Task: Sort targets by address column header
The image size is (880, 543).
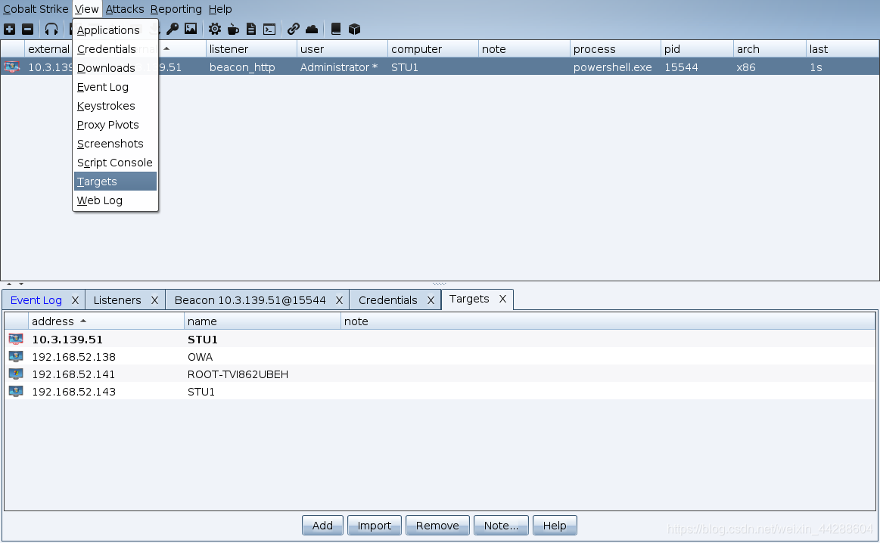Action: (x=106, y=321)
